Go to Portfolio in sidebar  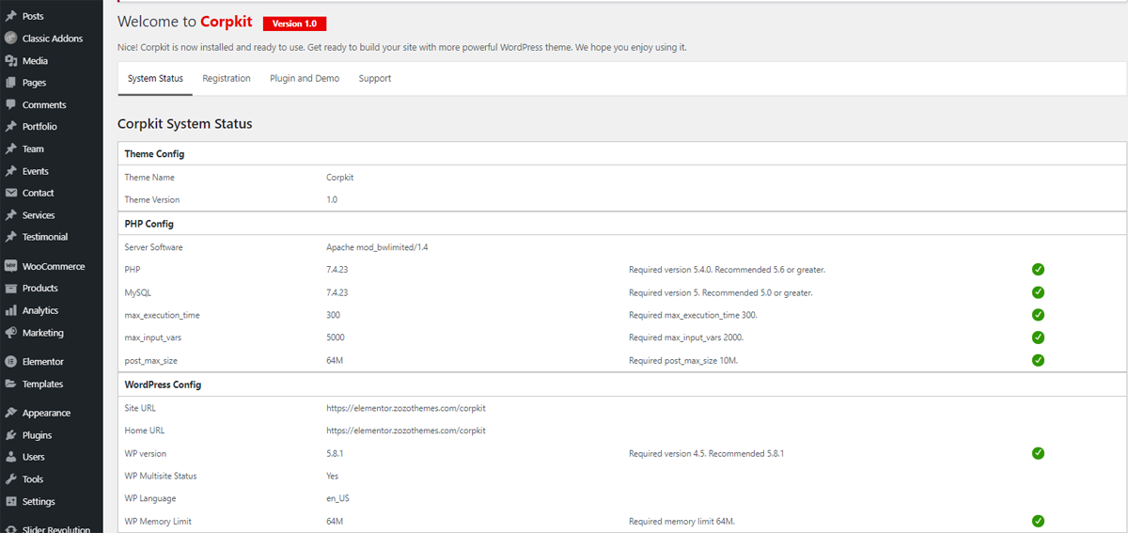[x=39, y=126]
